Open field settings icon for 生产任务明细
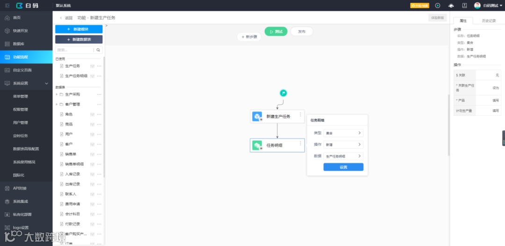505x246 pixels. point(93,76)
